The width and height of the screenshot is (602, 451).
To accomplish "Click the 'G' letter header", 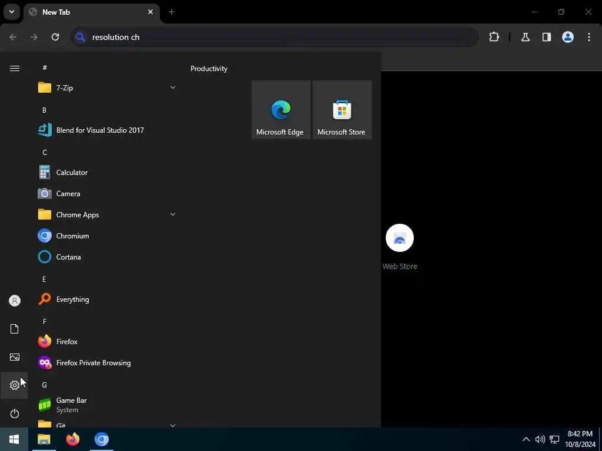I will [45, 385].
